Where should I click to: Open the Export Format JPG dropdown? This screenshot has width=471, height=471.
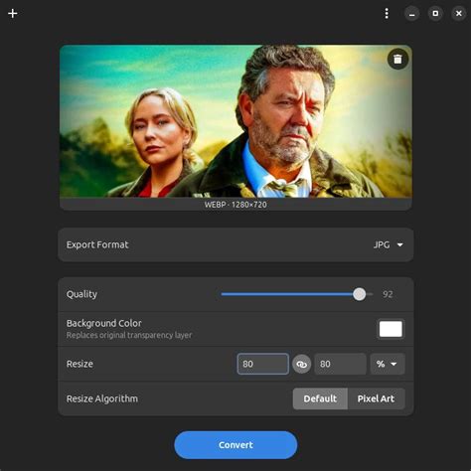pyautogui.click(x=389, y=244)
